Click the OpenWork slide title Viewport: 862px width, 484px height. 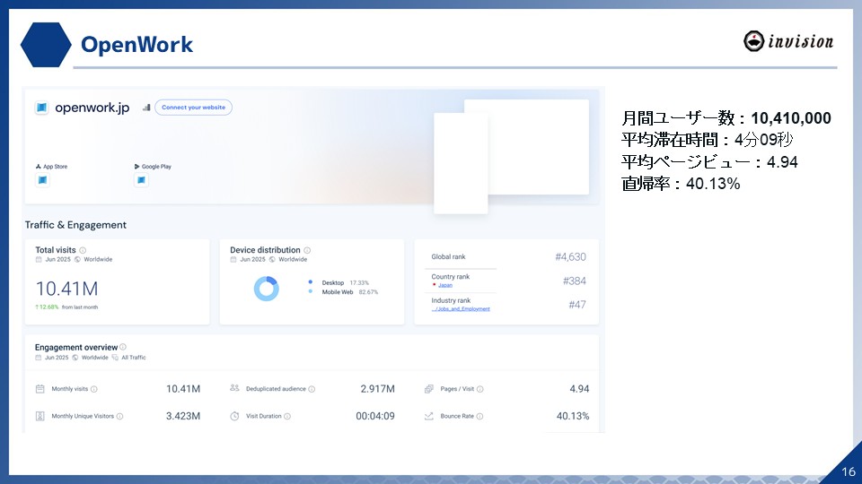click(x=136, y=45)
